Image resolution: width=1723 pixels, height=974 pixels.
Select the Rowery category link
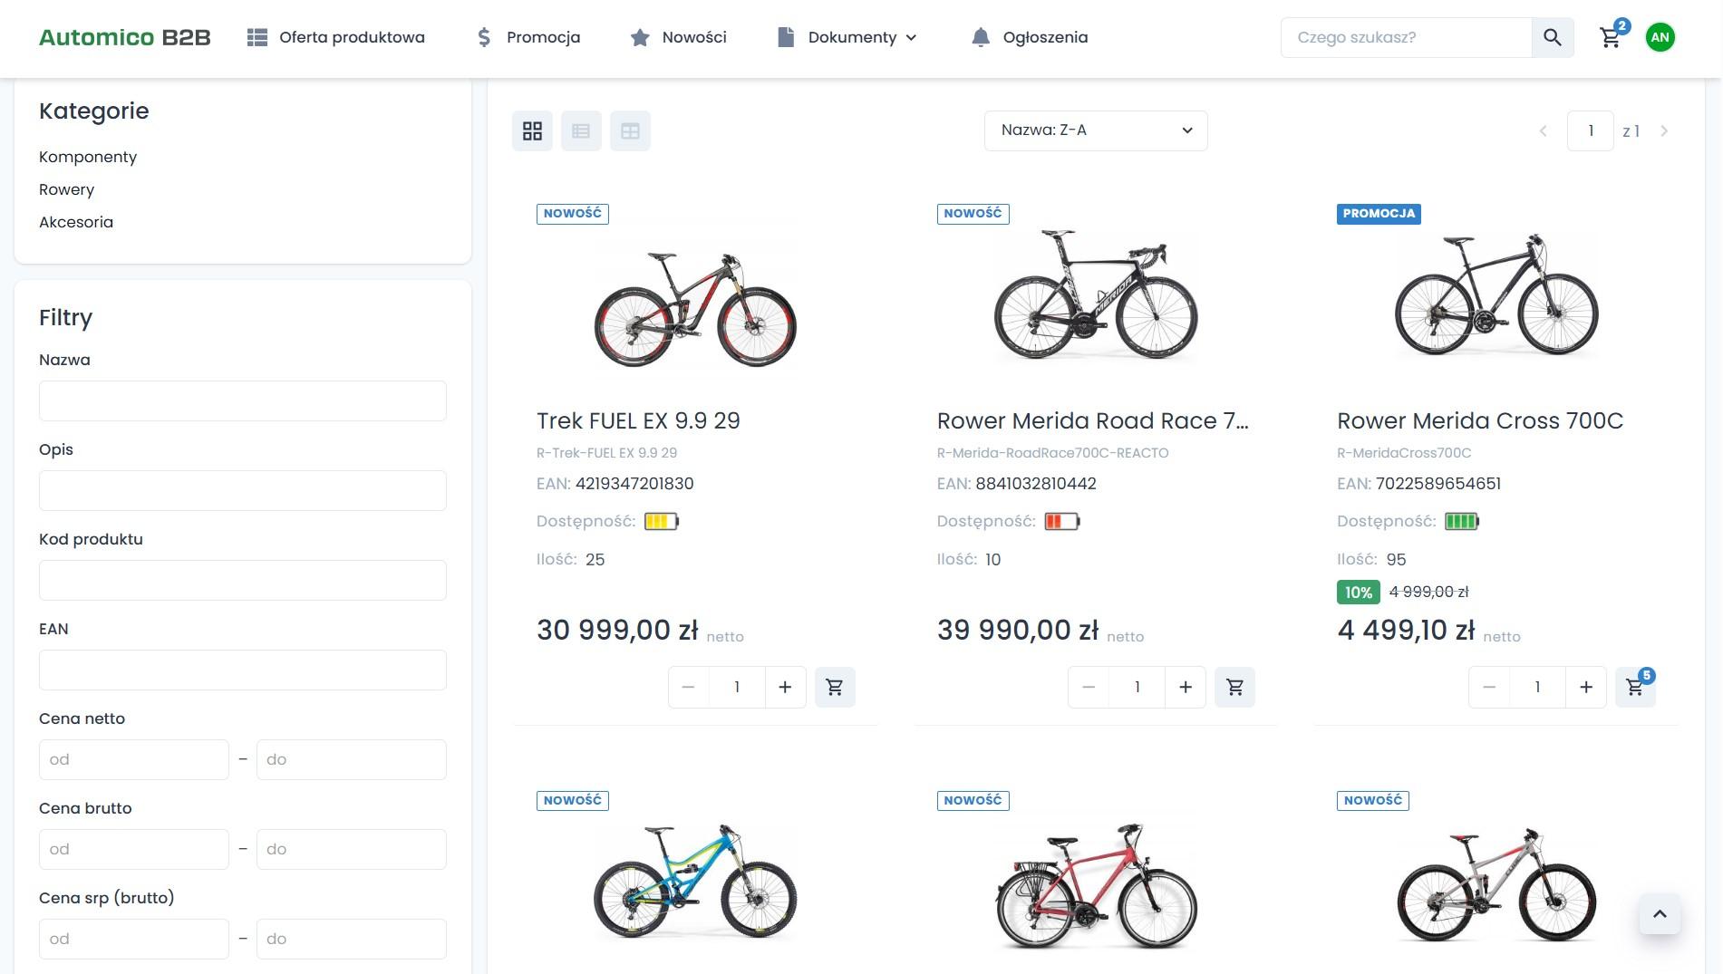[x=66, y=189]
